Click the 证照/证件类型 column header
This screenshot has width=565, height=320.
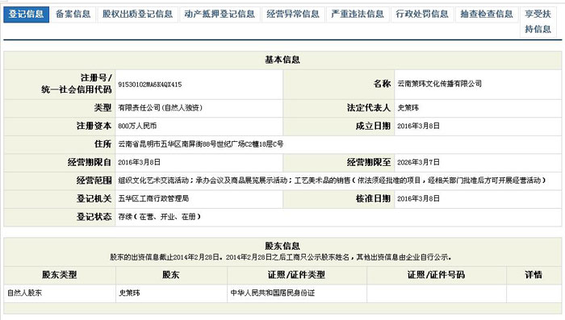point(296,275)
